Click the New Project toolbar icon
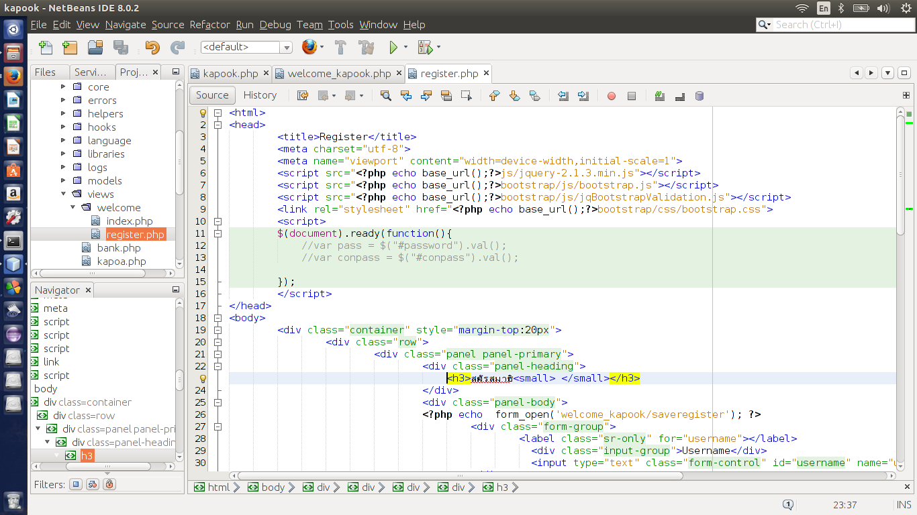917x515 pixels. point(70,48)
